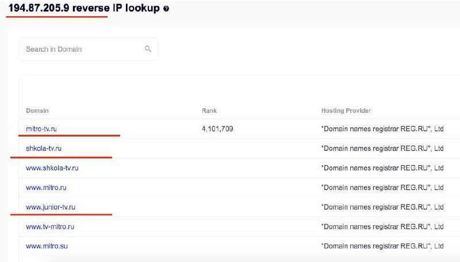This screenshot has width=460, height=262.
Task: Open the mitro-tv.ru domain link
Action: pyautogui.click(x=41, y=128)
